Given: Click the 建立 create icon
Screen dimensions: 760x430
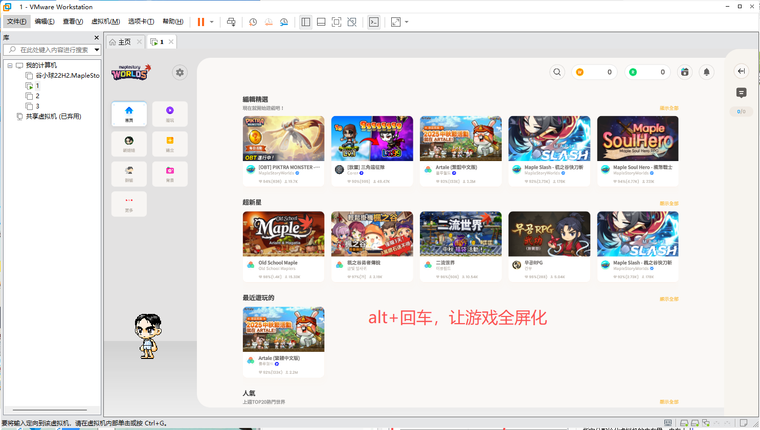Looking at the screenshot, I should (x=170, y=144).
